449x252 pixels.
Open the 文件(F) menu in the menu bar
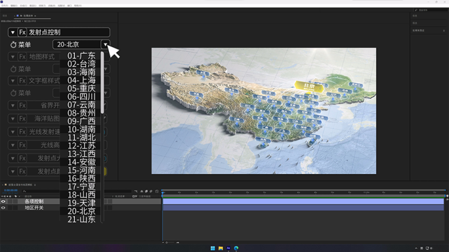click(x=5, y=5)
